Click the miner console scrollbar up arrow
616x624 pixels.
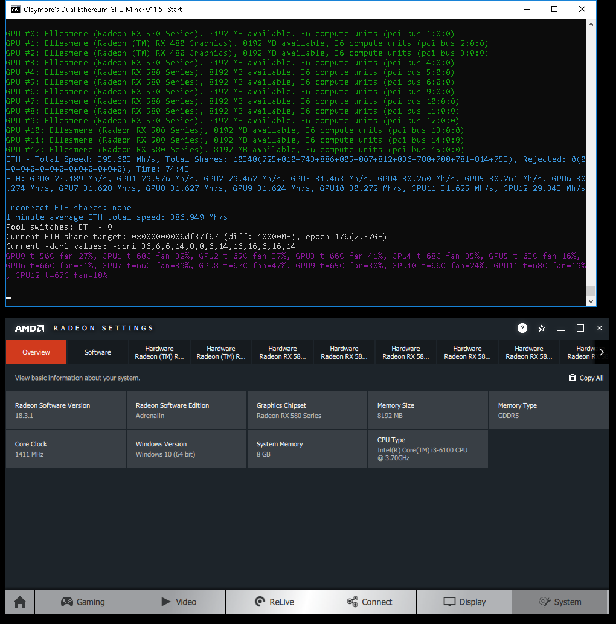coord(591,24)
